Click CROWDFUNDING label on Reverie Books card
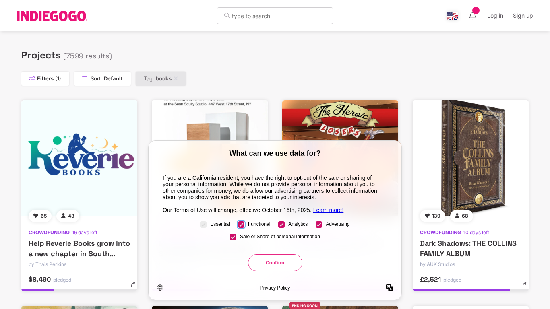This screenshot has width=550, height=309. coord(49,233)
